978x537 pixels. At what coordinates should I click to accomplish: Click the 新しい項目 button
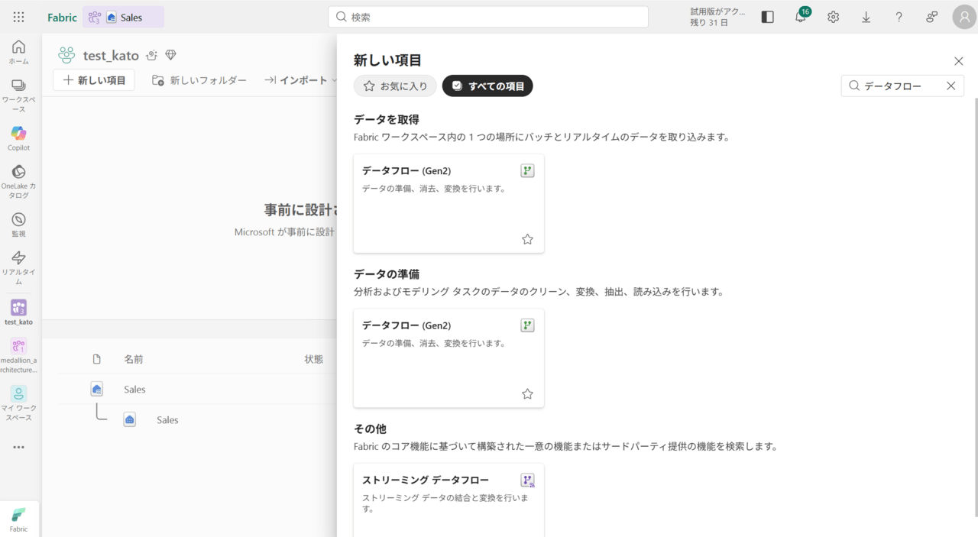point(94,80)
